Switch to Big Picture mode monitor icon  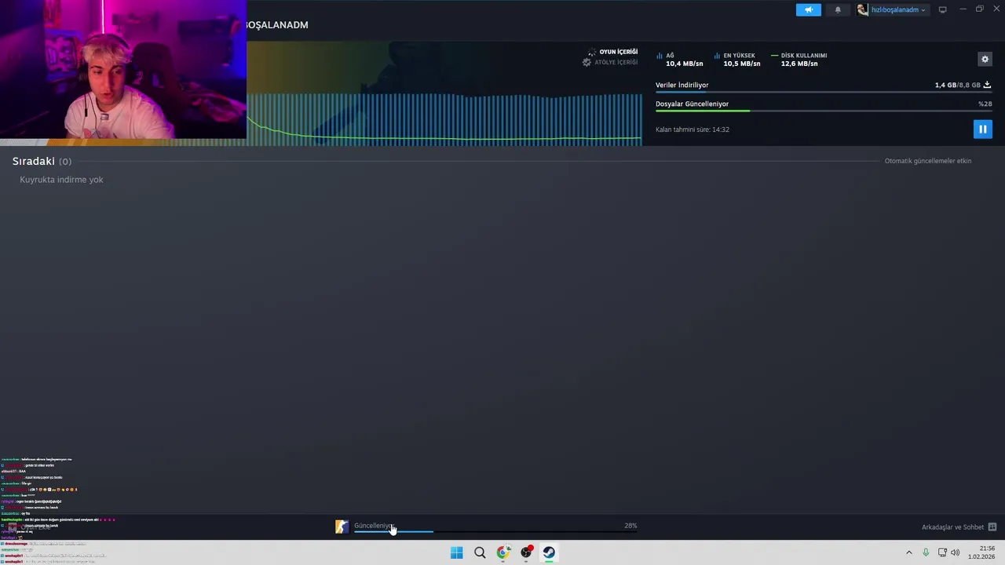[942, 9]
